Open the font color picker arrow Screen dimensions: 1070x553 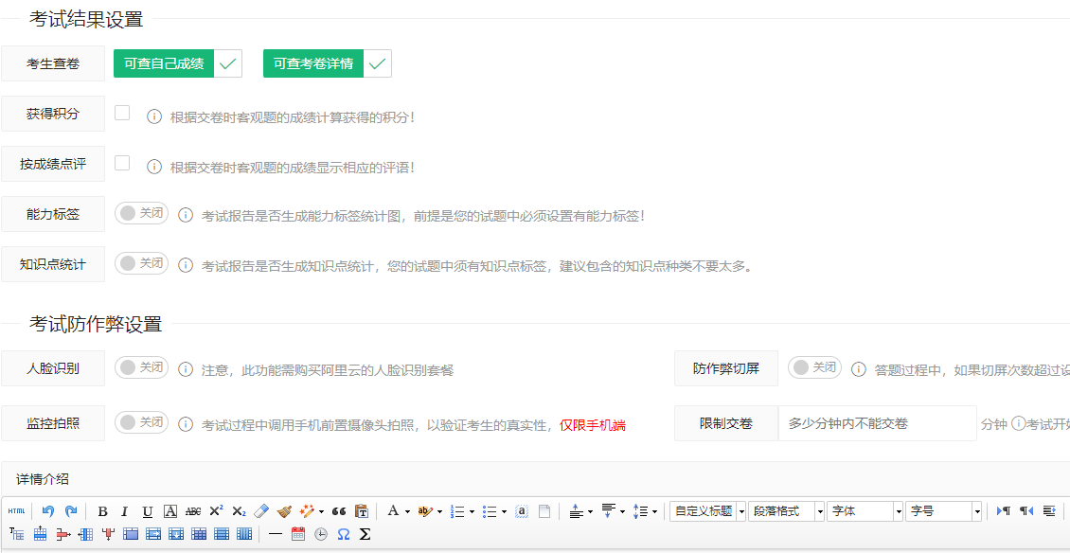(x=407, y=511)
